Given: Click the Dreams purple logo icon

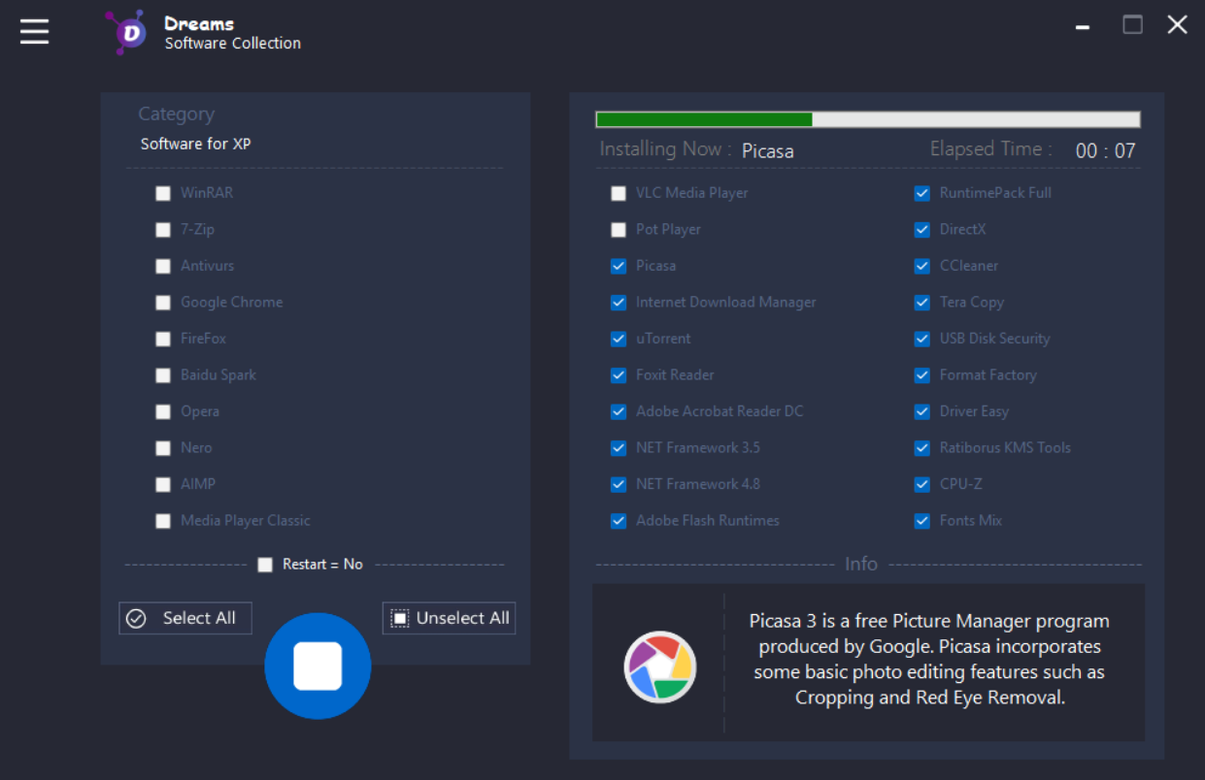Looking at the screenshot, I should click(x=127, y=32).
